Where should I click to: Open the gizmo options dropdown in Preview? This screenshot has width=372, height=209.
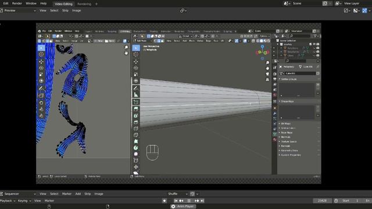[356, 10]
